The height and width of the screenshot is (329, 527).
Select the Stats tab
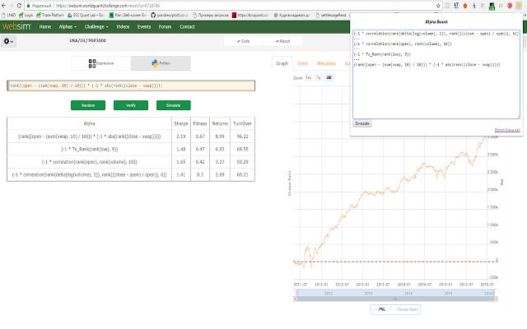(302, 63)
